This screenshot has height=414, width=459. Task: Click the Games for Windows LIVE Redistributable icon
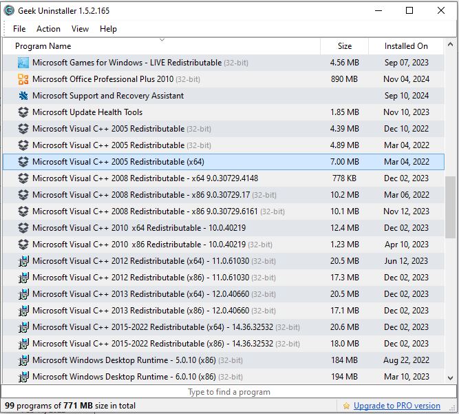click(23, 63)
